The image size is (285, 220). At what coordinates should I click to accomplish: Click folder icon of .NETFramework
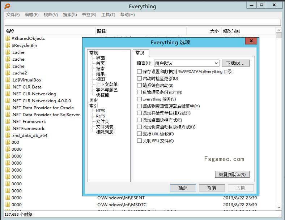8,128
